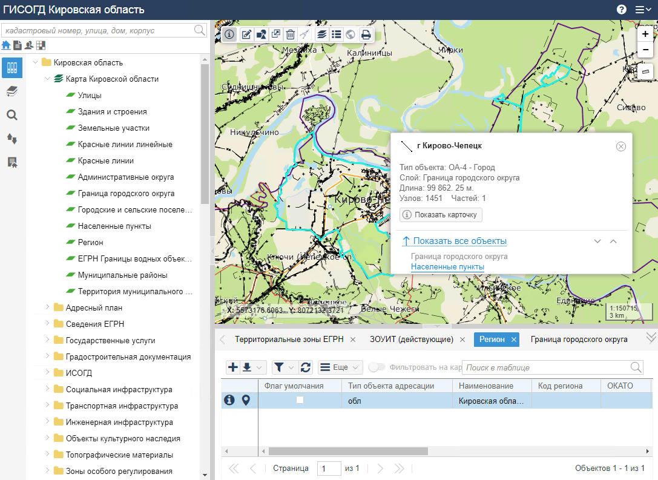Toggle the 'Земельные участки' layer
The height and width of the screenshot is (480, 658).
coord(114,128)
